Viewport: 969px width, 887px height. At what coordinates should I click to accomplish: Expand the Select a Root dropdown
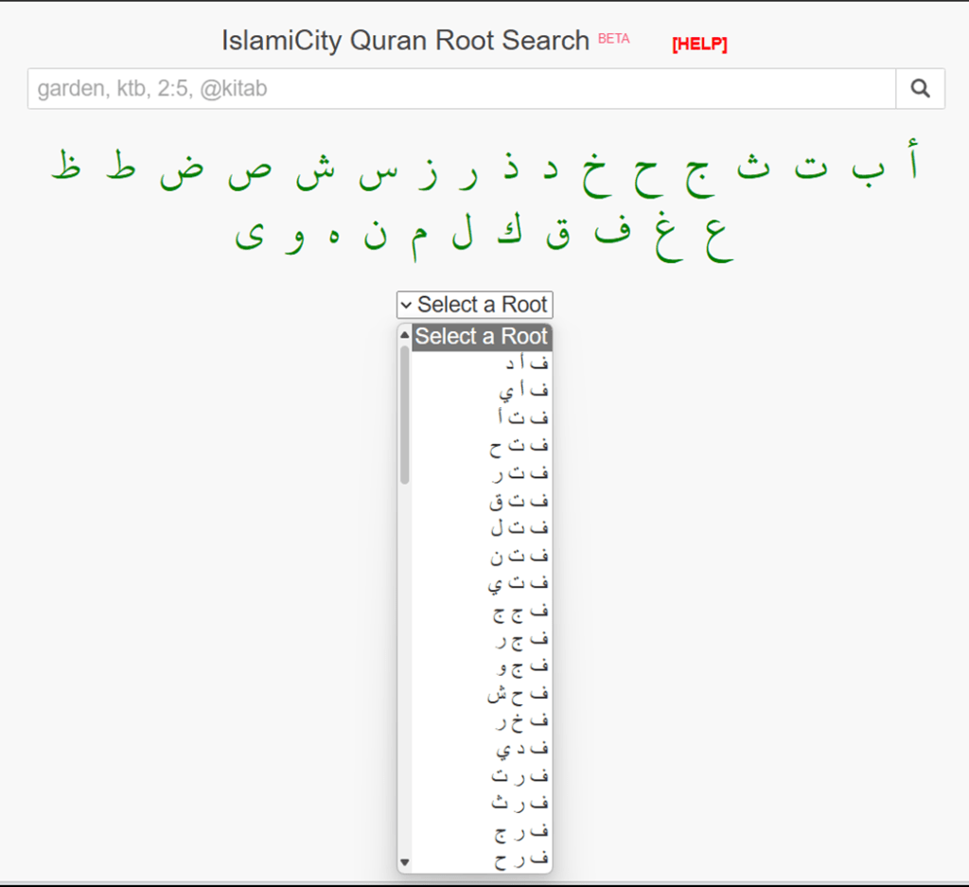click(474, 305)
